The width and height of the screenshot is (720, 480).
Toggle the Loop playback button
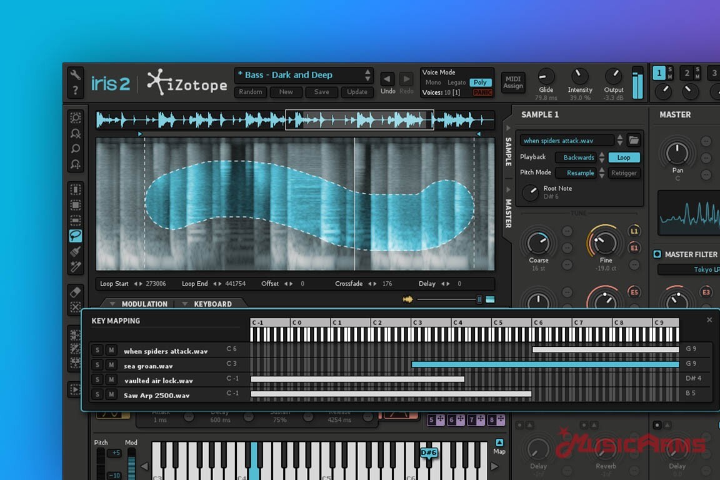624,157
